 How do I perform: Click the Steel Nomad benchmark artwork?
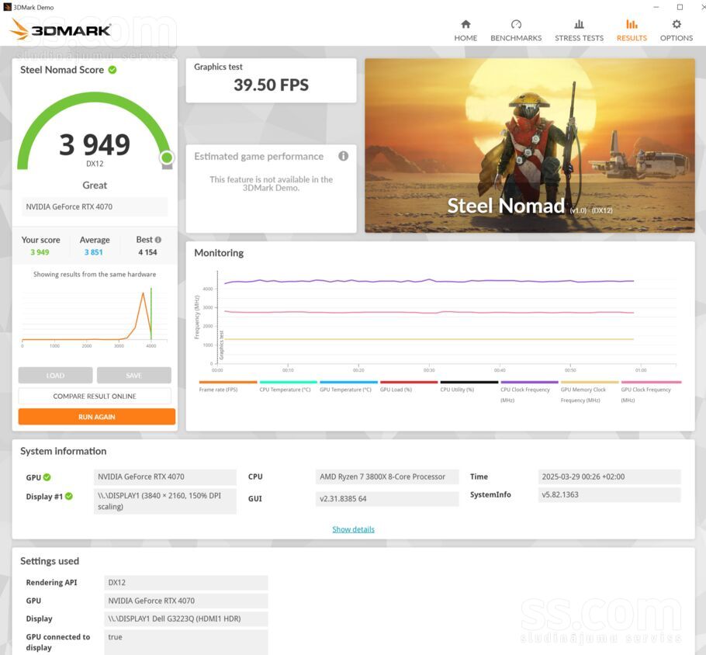tap(529, 145)
